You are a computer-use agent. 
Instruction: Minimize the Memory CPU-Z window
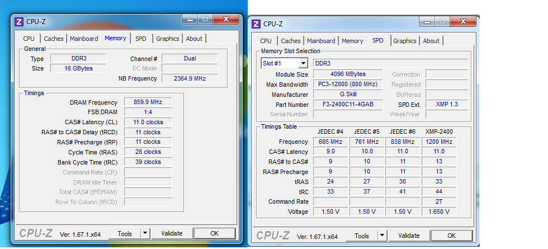point(190,20)
